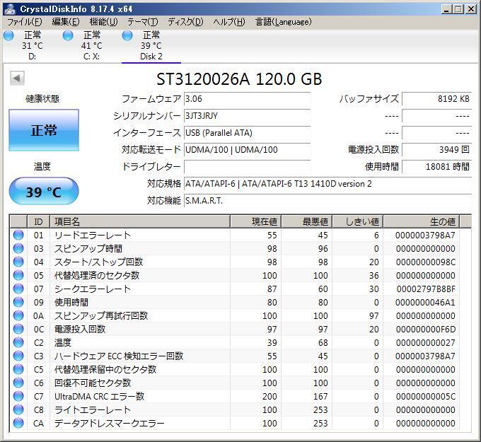Select the スピンアップ再試行回数 attribute name
The height and width of the screenshot is (442, 481).
(x=101, y=316)
